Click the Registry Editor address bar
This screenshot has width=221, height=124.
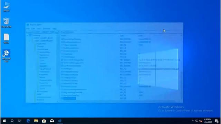coord(104,32)
